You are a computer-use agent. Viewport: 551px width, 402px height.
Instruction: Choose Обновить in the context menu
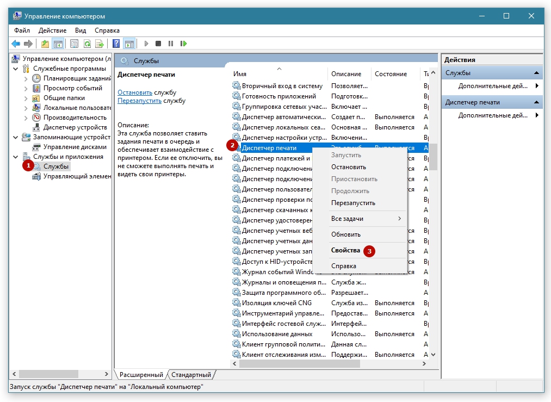click(x=360, y=234)
